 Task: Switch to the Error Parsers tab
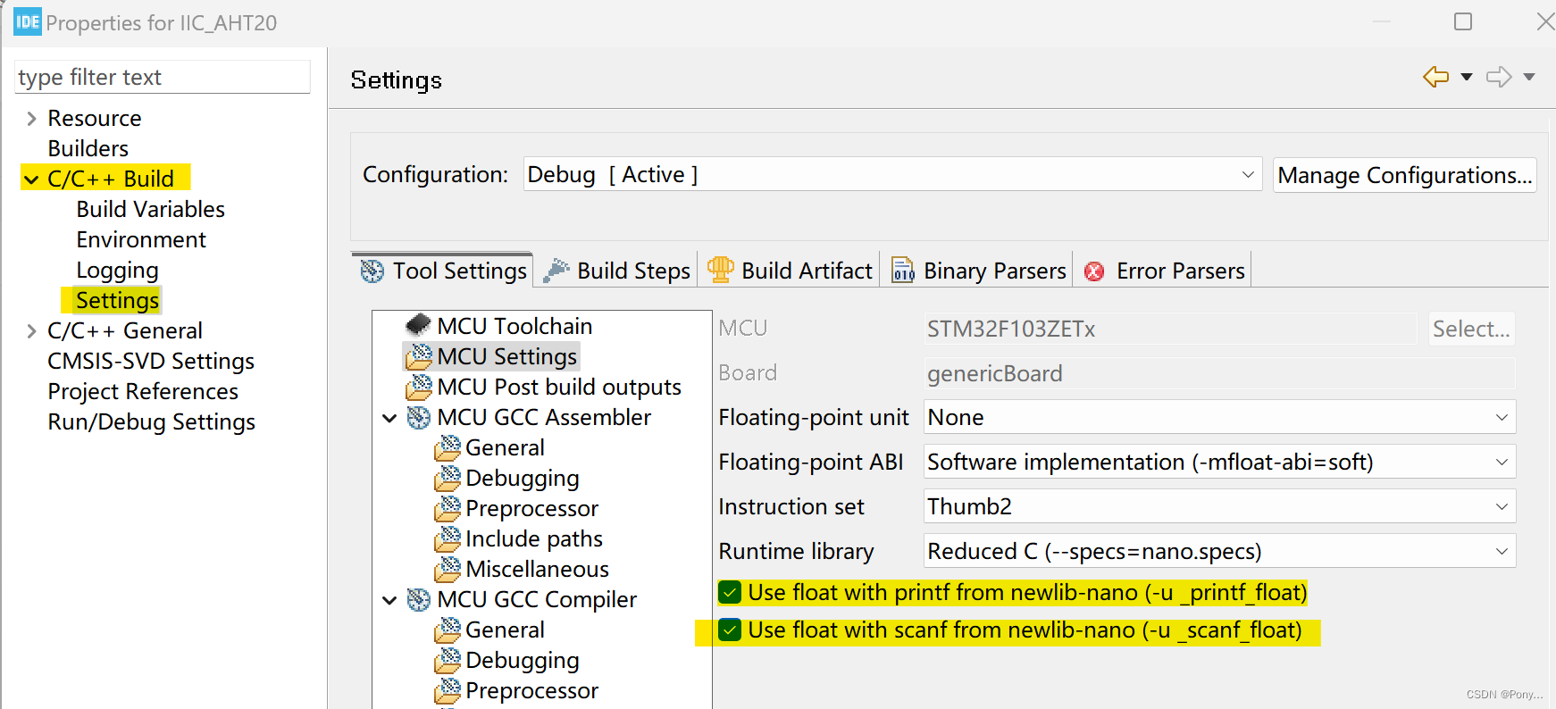[x=1164, y=271]
